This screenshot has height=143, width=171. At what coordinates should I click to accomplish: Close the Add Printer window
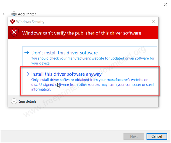(165, 5)
